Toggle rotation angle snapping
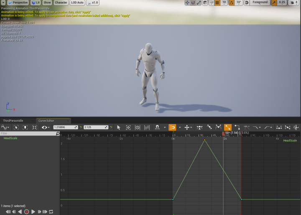Image resolution: width=301 pixels, height=215 pixels. click(231, 3)
